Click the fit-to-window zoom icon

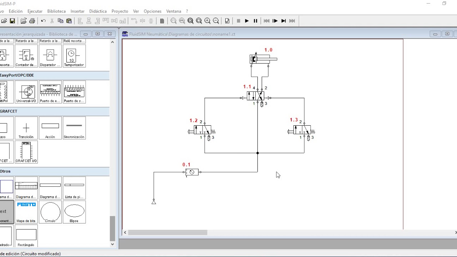(190, 21)
